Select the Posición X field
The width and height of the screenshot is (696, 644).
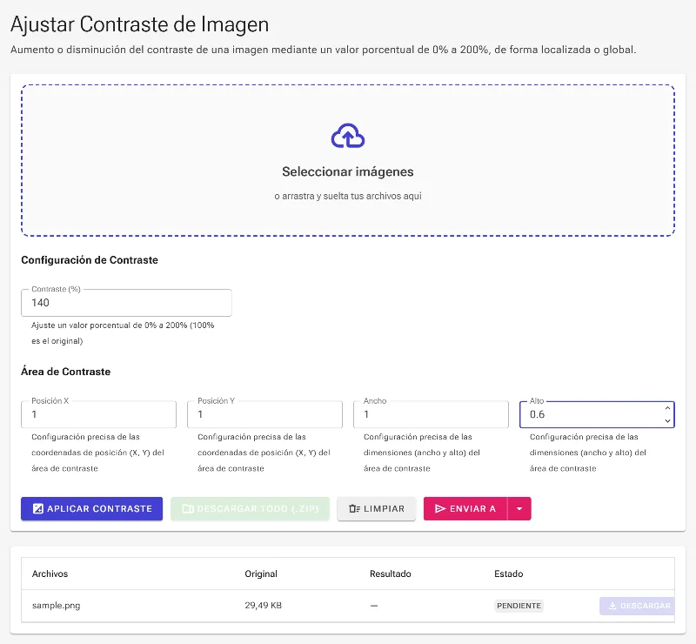(x=98, y=414)
